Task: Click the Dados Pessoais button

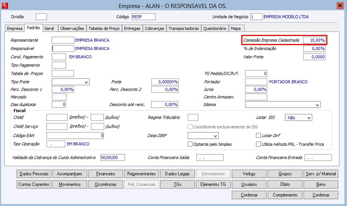Action: (x=34, y=174)
